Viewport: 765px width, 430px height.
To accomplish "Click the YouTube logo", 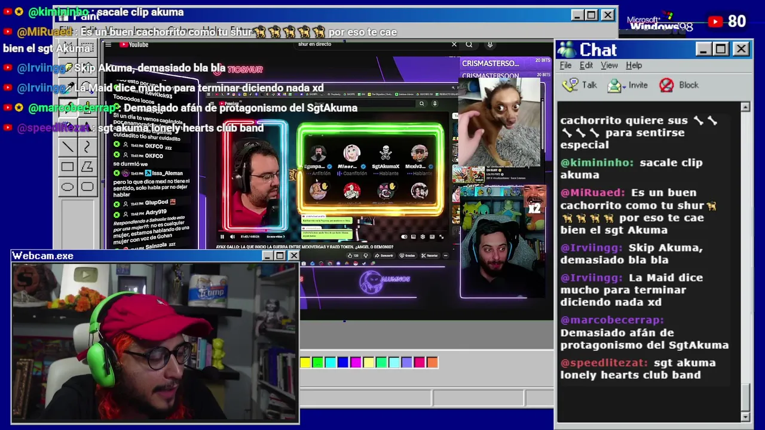I will tap(134, 44).
